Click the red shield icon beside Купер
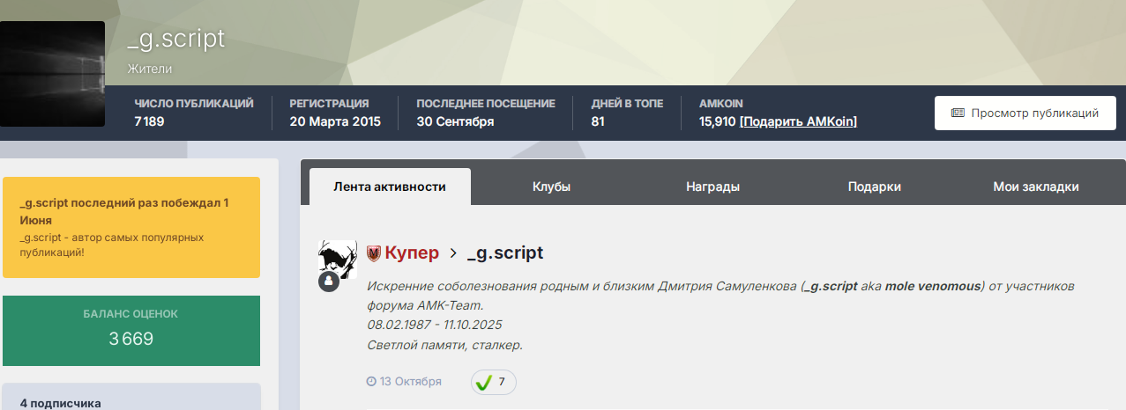The height and width of the screenshot is (410, 1126). pos(373,253)
